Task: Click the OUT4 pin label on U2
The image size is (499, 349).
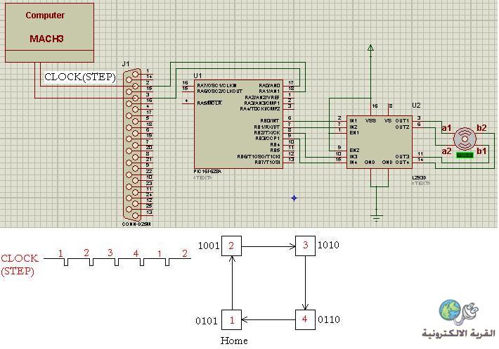Action: (x=402, y=163)
